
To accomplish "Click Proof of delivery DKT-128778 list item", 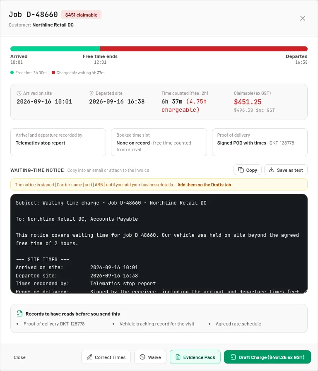I will 54,324.
